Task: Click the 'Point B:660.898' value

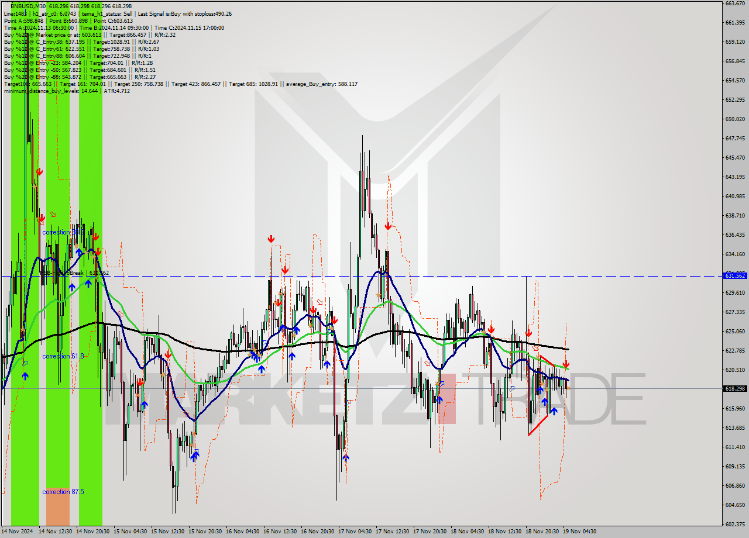Action: tap(68, 20)
